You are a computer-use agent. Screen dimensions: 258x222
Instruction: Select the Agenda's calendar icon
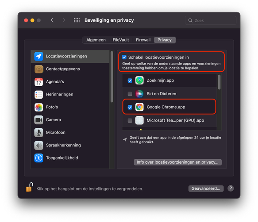39,82
